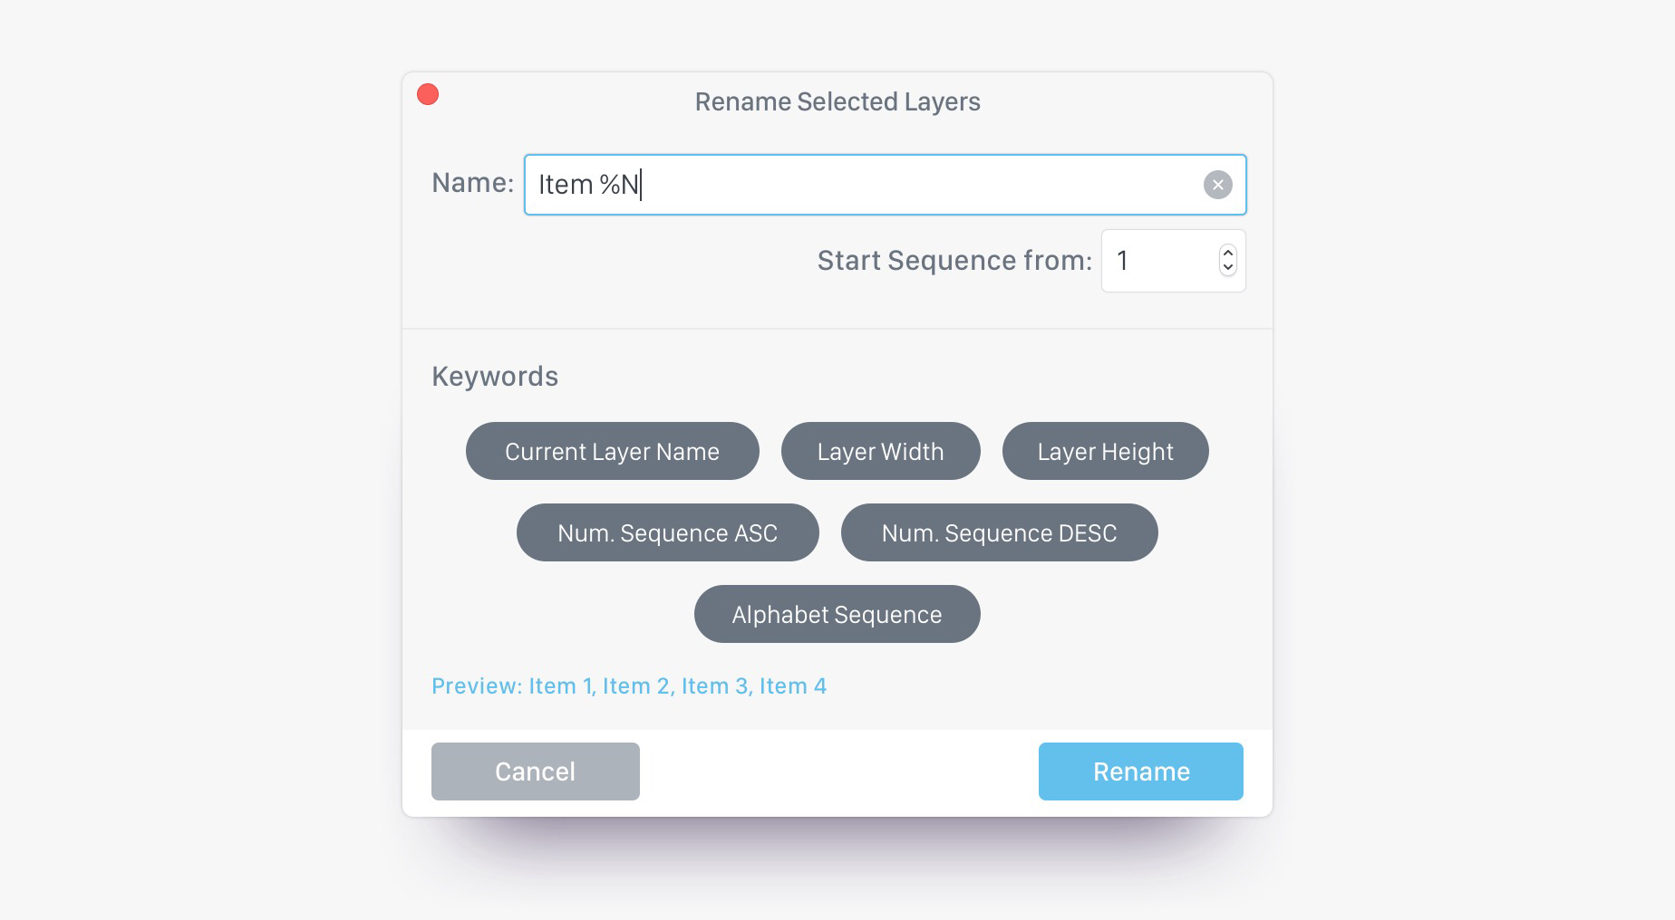The image size is (1675, 920).
Task: Insert the Current Layer Name keyword
Action: click(613, 451)
